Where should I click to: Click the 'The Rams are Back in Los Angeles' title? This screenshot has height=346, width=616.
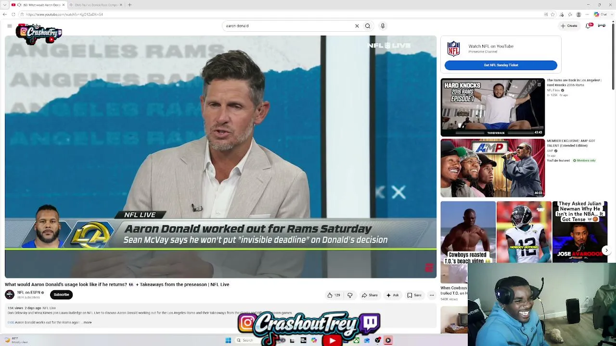(x=574, y=83)
